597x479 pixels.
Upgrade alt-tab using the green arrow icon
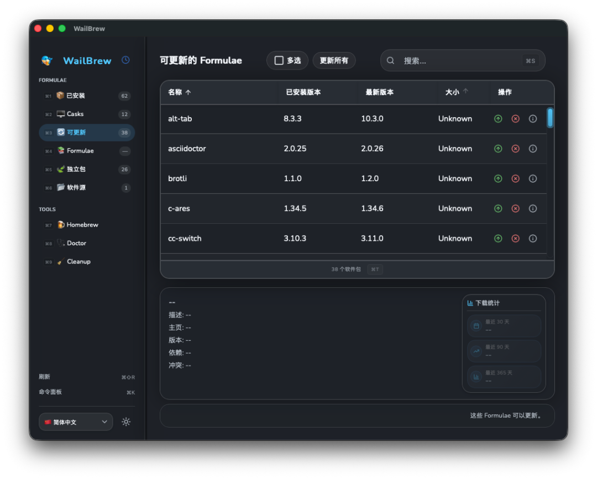(x=498, y=118)
